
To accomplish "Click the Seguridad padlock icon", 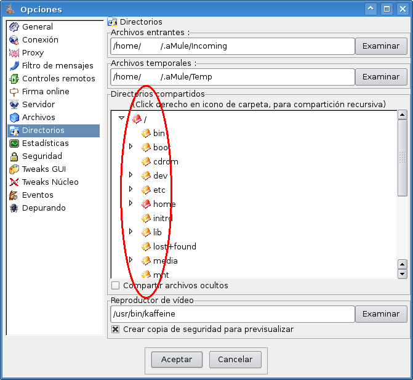I will tap(14, 156).
